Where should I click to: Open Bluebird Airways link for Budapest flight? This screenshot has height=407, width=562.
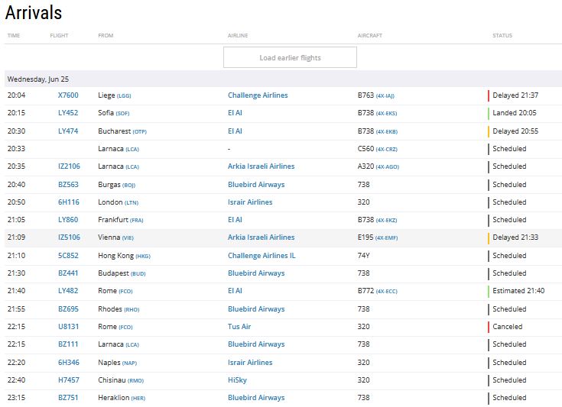click(x=256, y=273)
